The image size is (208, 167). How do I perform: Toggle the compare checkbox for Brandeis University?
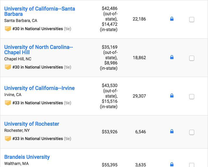pos(192,165)
